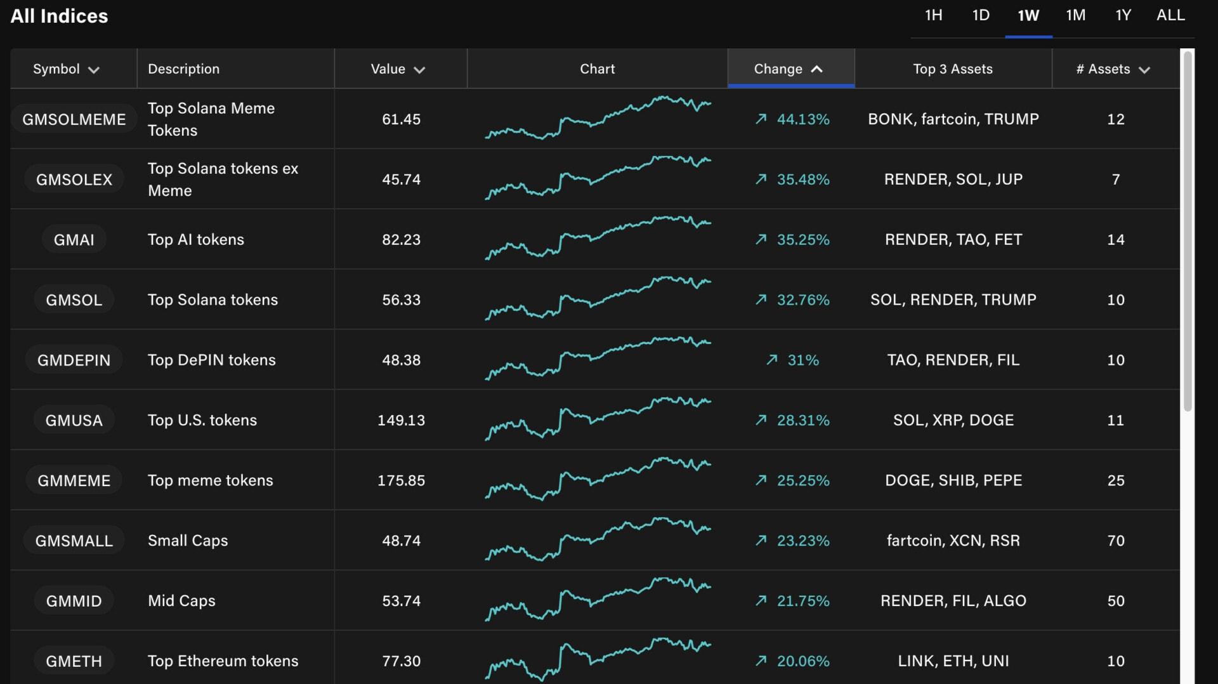This screenshot has width=1218, height=684.
Task: Switch to the 1D timeframe
Action: tap(980, 15)
